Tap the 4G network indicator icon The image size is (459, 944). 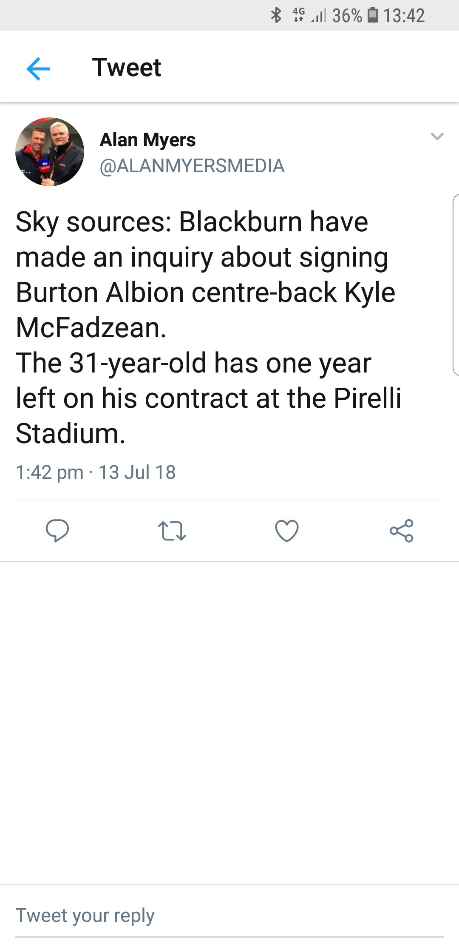(x=299, y=15)
